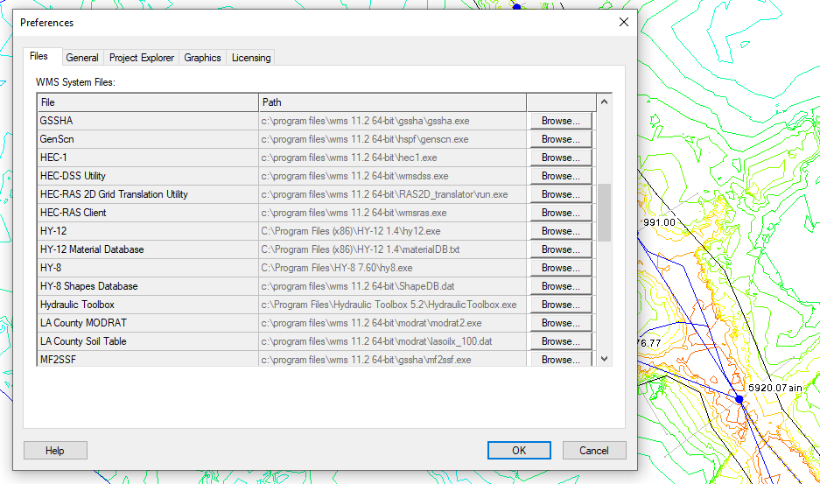
Task: Cancel the Preferences dialog
Action: click(x=594, y=451)
